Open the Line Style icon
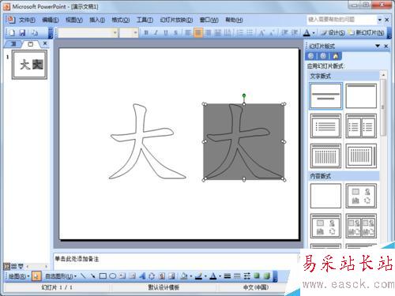 click(x=228, y=276)
